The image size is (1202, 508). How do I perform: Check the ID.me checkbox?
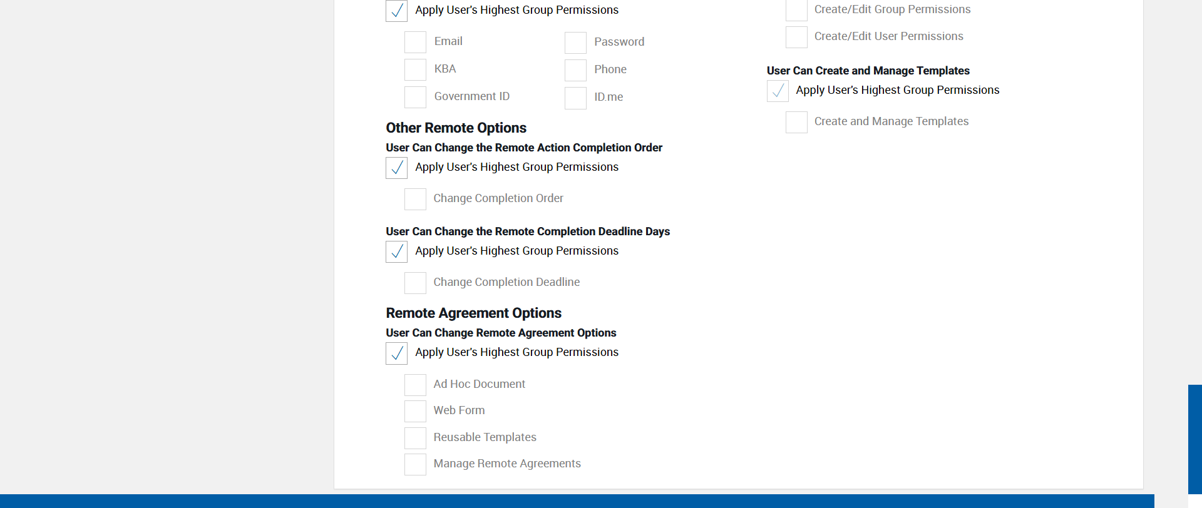(575, 98)
